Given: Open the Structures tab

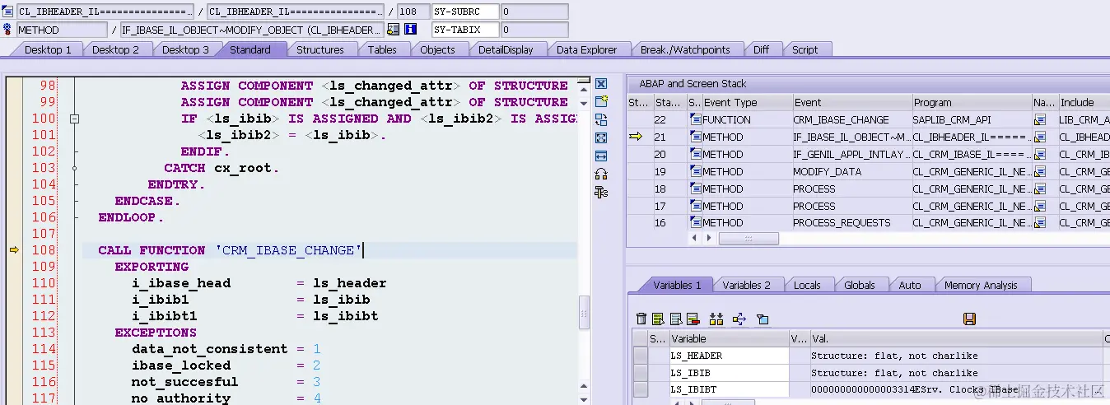Looking at the screenshot, I should [x=320, y=49].
